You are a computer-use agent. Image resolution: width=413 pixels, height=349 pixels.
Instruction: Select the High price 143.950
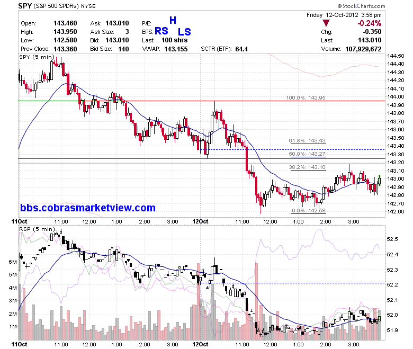coord(65,32)
